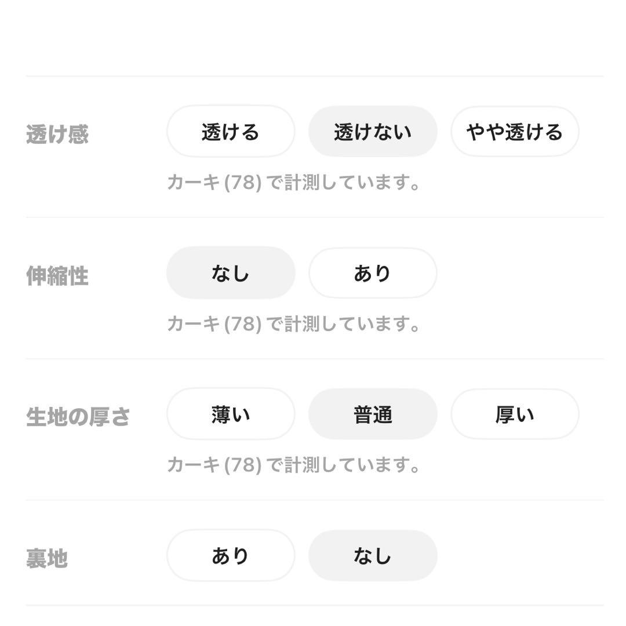Select なし in the 伸縮性 row
Screen dimensions: 626x626
tap(231, 273)
